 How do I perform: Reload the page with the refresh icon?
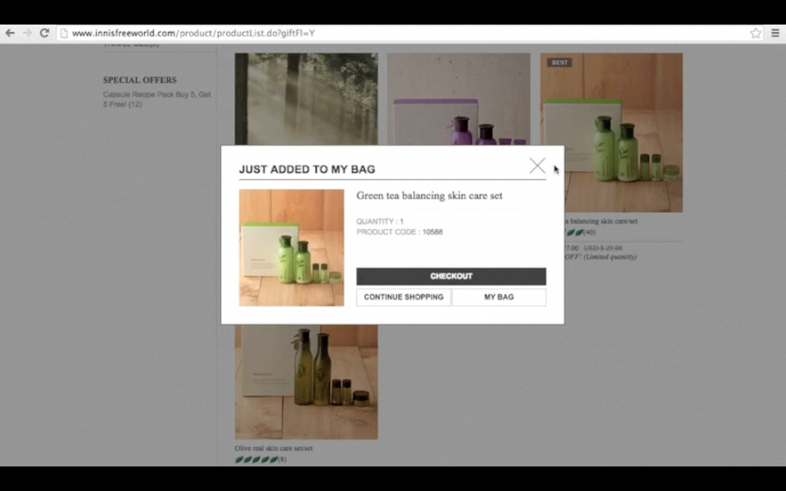[x=44, y=33]
